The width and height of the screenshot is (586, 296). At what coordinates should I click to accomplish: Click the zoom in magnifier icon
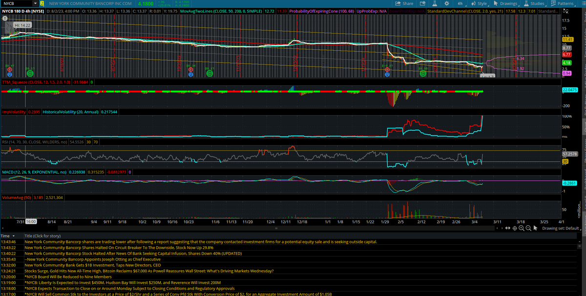tap(522, 228)
